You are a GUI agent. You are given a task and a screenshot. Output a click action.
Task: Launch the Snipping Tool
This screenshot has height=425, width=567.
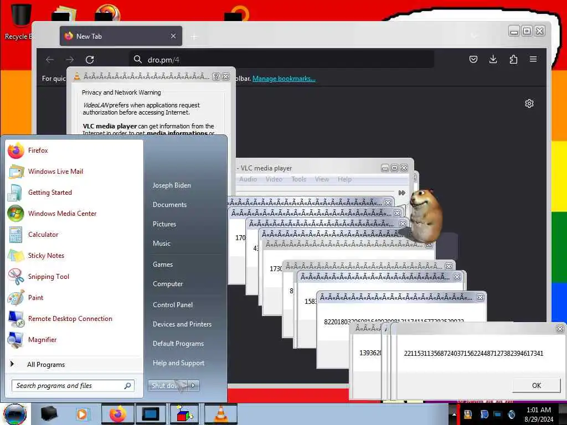74,277
